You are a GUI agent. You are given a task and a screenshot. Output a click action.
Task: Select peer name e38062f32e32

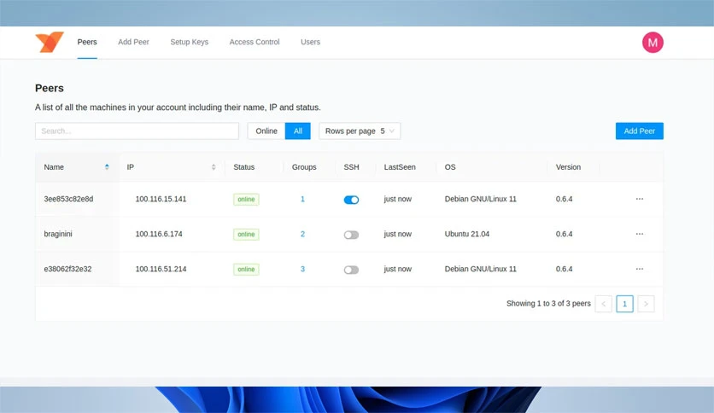67,269
